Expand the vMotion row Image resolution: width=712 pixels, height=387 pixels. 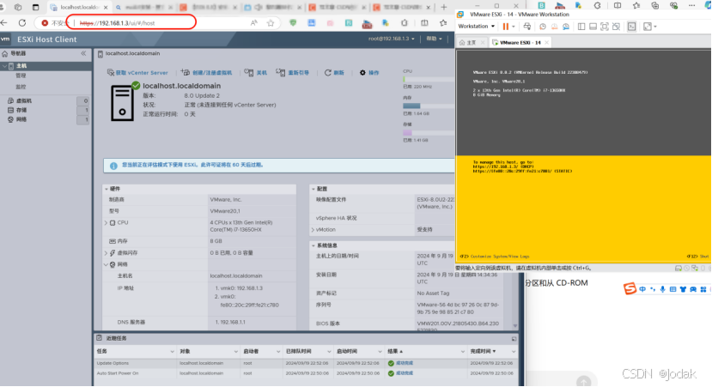click(x=313, y=230)
